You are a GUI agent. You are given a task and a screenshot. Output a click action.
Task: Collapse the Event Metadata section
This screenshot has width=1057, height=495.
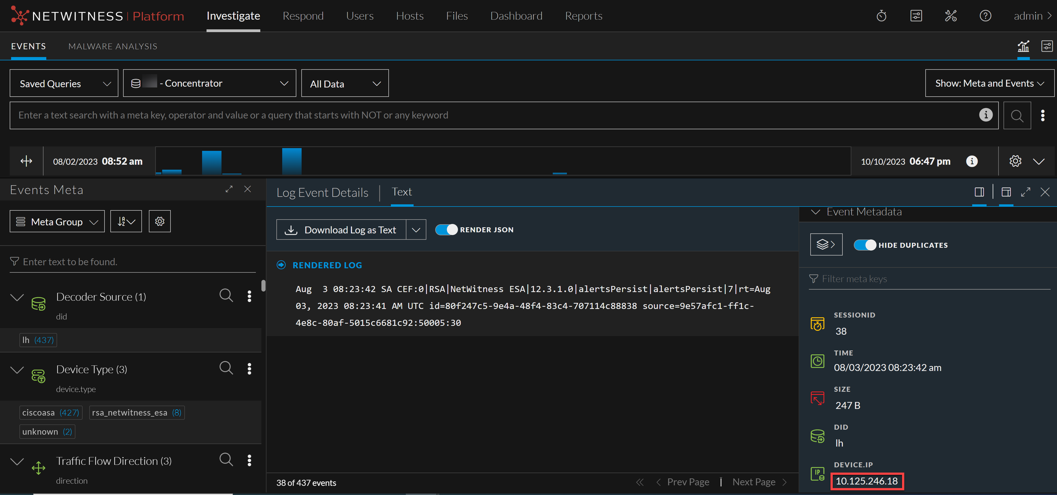(x=816, y=212)
